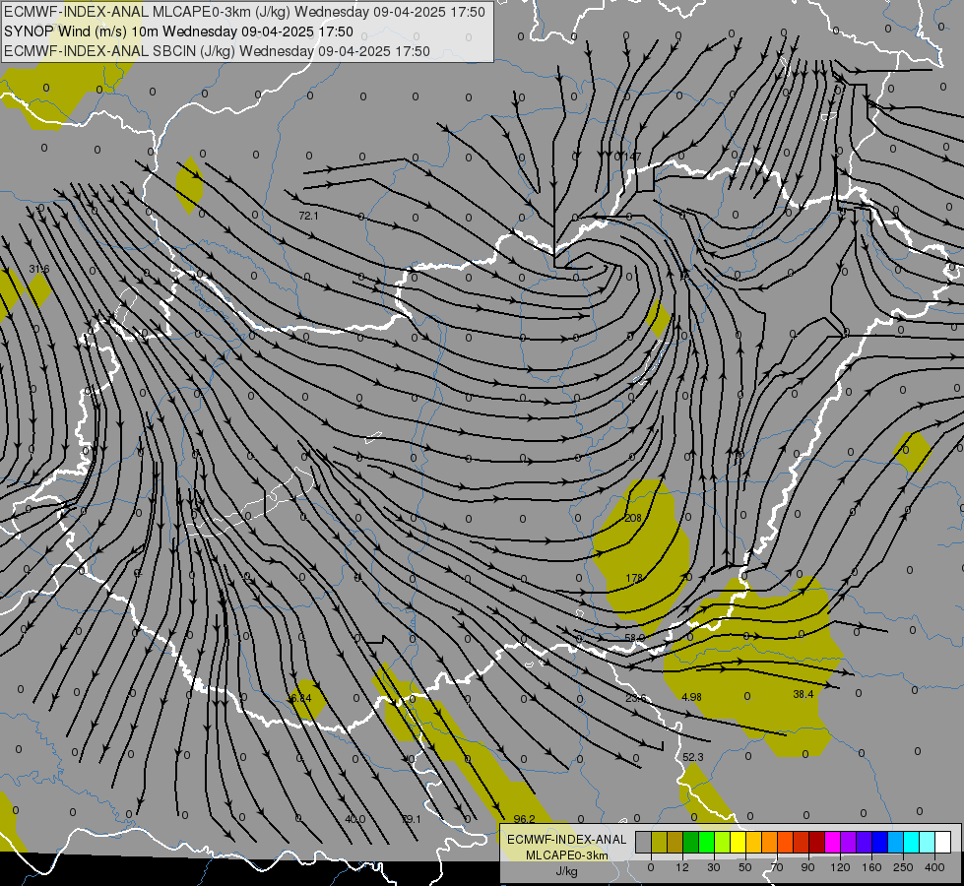This screenshot has height=886, width=964.
Task: Pick the cyan swatch above the 250 tick
Action: [912, 842]
